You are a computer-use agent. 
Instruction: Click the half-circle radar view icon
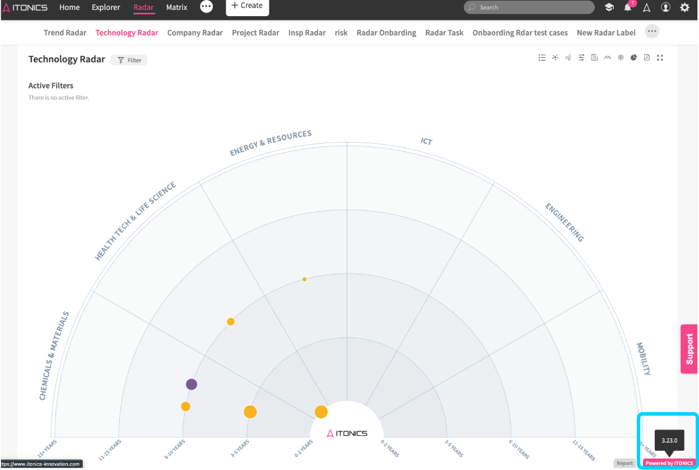coord(607,58)
